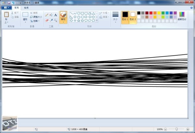Activate Color 2 (色彩 2) background selector
195x133 pixels.
coord(133,17)
